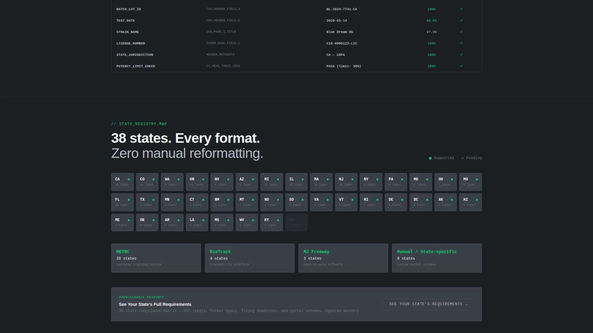Select the AK state tile
The width and height of the screenshot is (593, 333).
[446, 202]
